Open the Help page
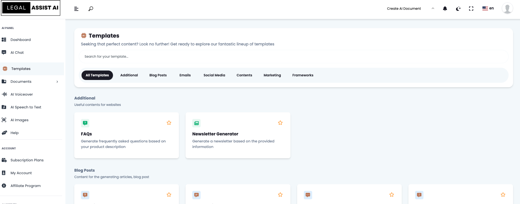Viewport: 520px width, 204px height. [x=14, y=133]
